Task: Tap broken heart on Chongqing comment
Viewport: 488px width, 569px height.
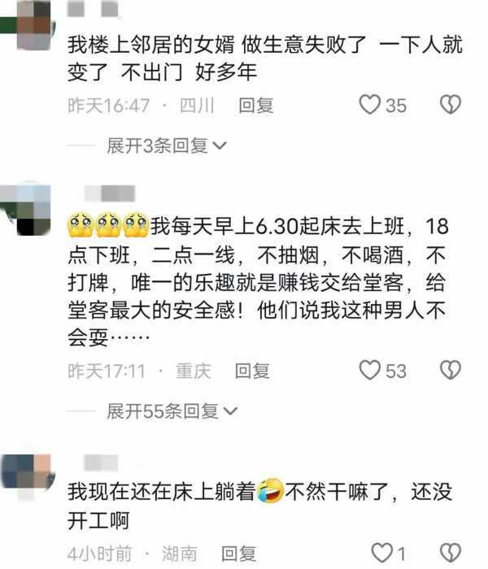Action: 451,370
